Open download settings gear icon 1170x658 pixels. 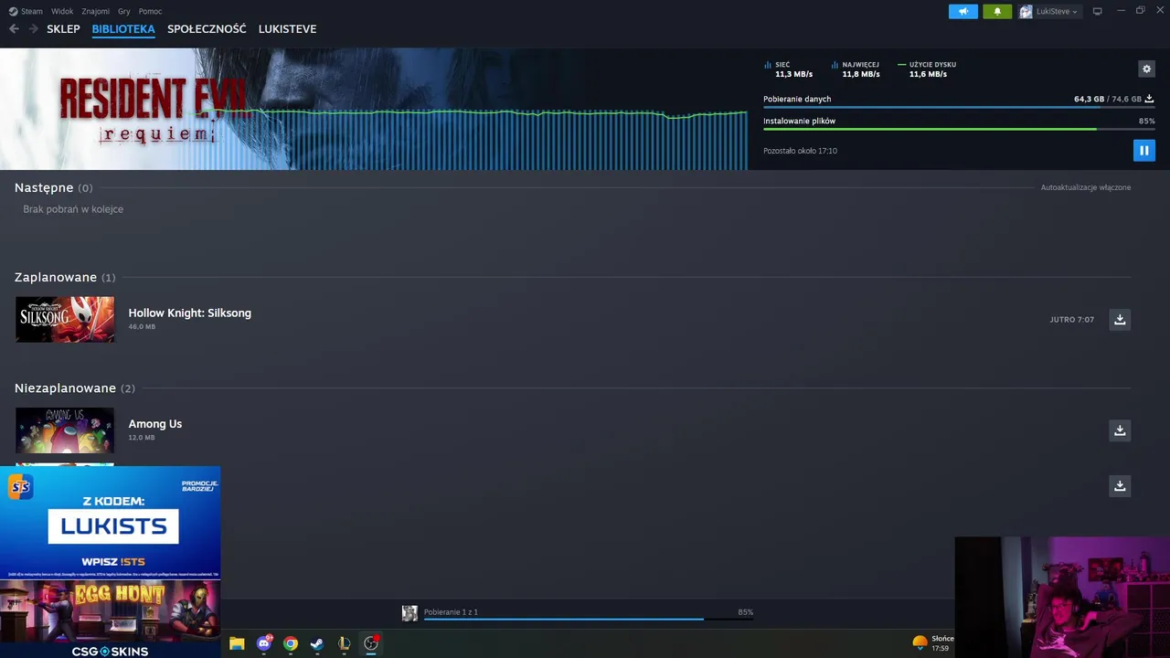1146,69
